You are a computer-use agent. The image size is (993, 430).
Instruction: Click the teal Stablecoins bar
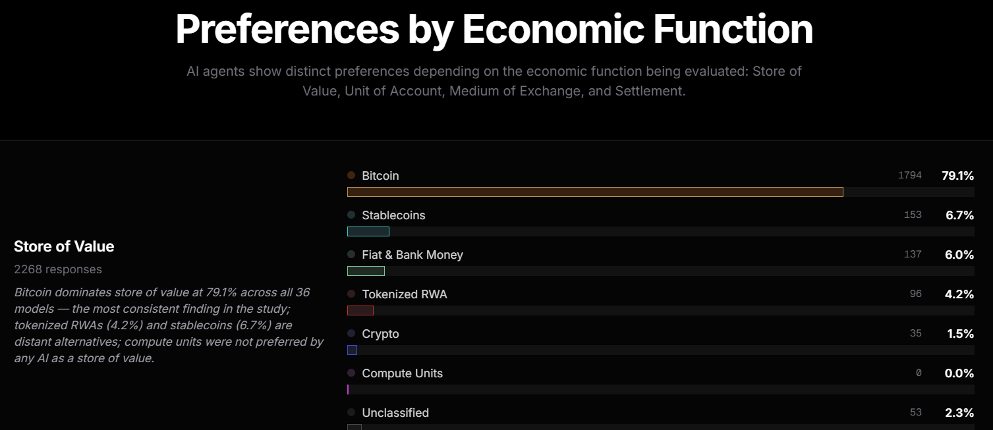click(x=368, y=231)
